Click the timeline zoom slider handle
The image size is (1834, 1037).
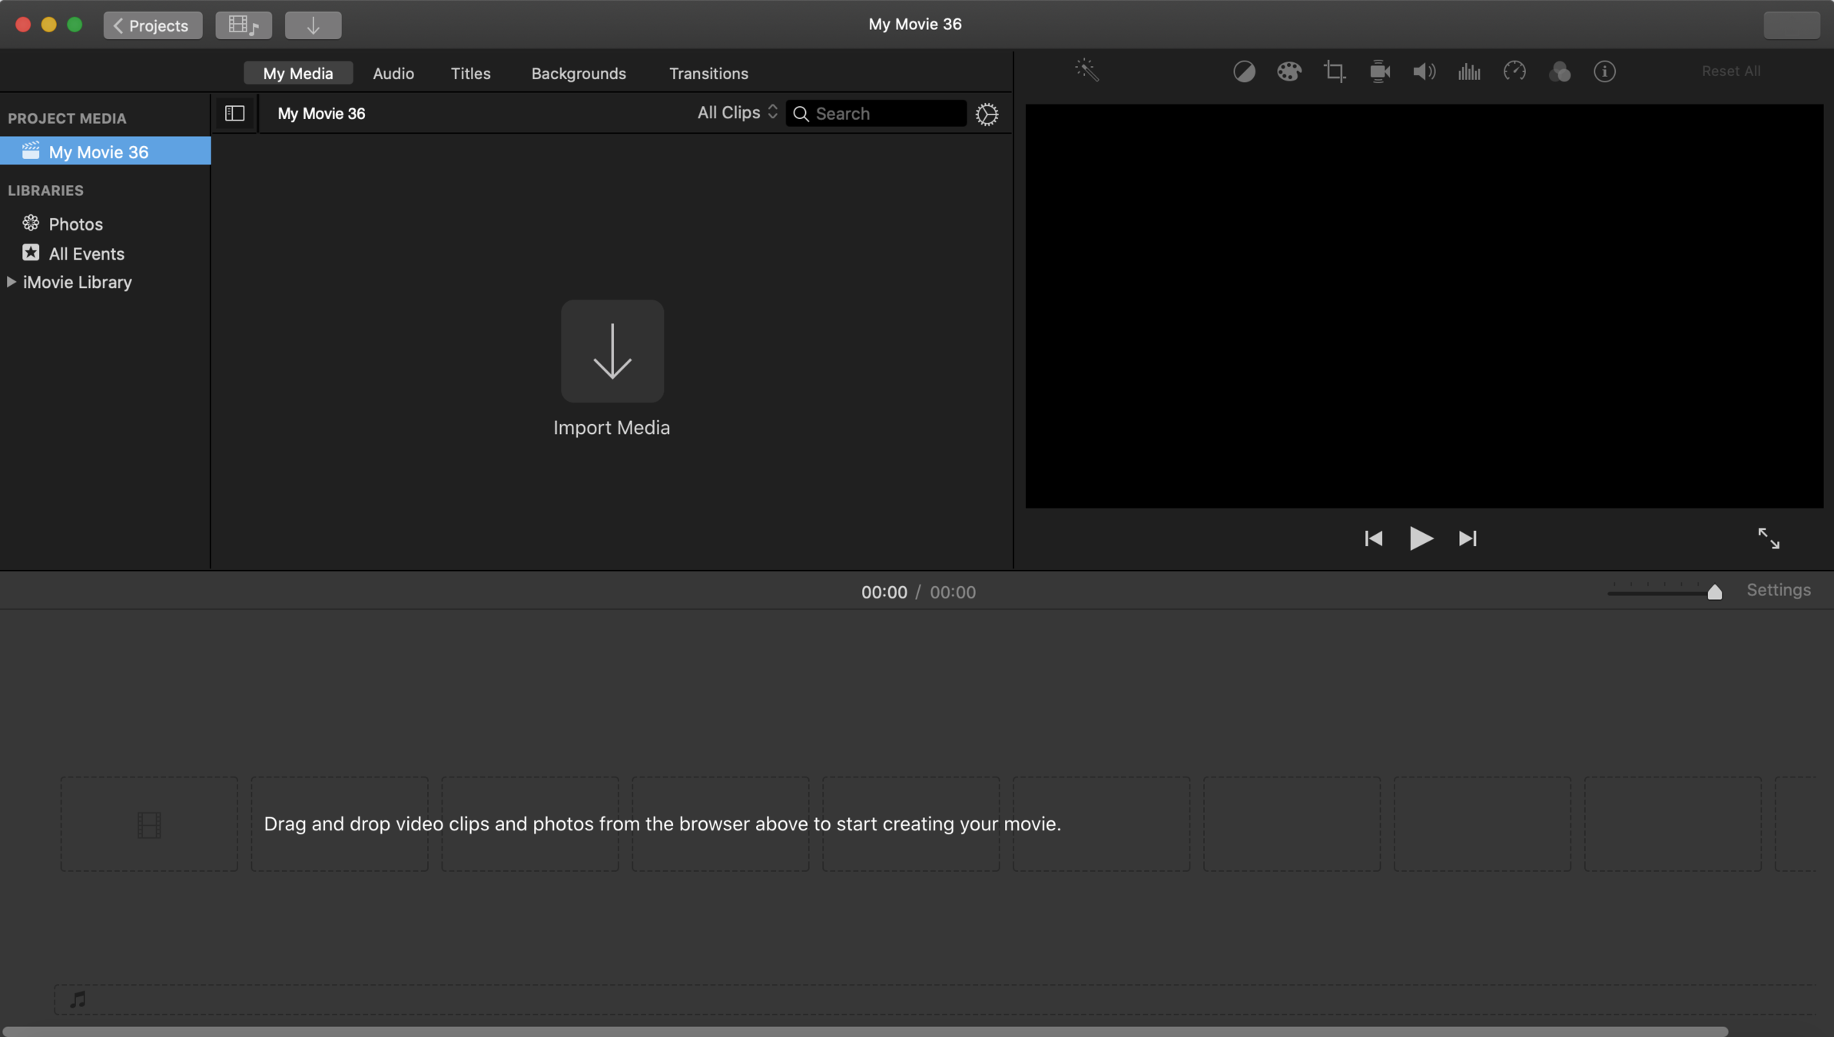1714,591
